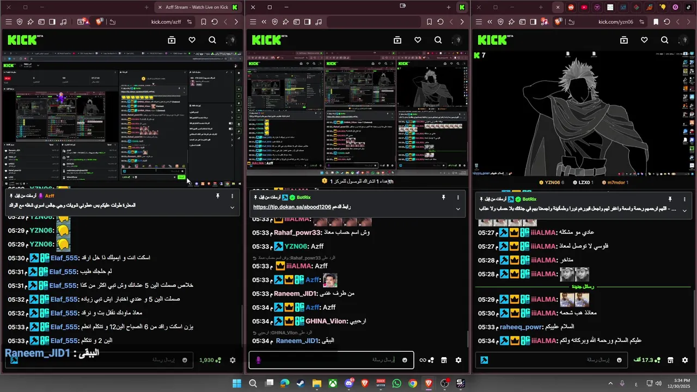Click username GHINA_Vilon at 05:34 in middle chat
The image size is (697, 392).
[x=325, y=321]
